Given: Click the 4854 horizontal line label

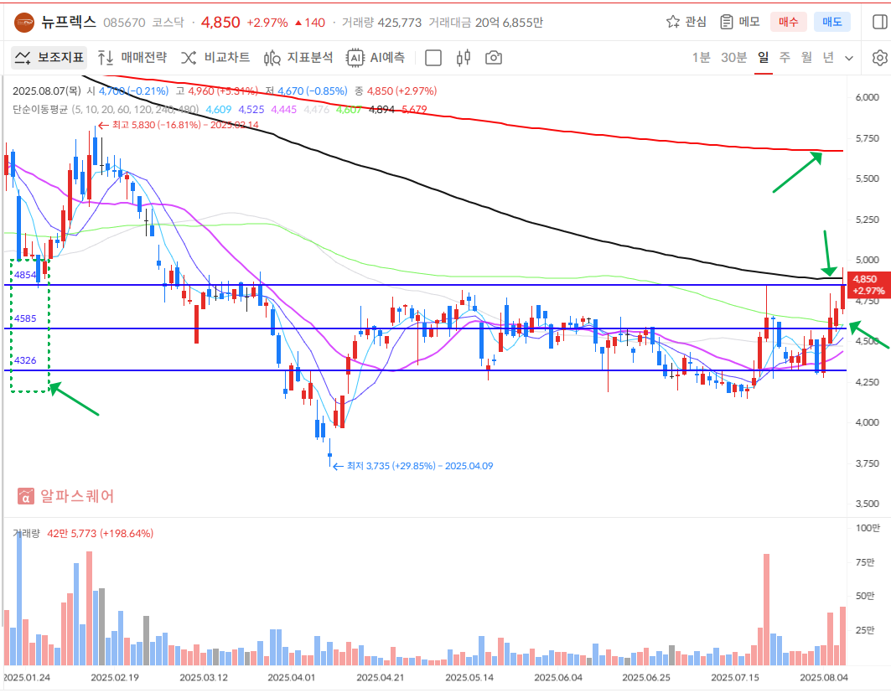Looking at the screenshot, I should pyautogui.click(x=25, y=275).
